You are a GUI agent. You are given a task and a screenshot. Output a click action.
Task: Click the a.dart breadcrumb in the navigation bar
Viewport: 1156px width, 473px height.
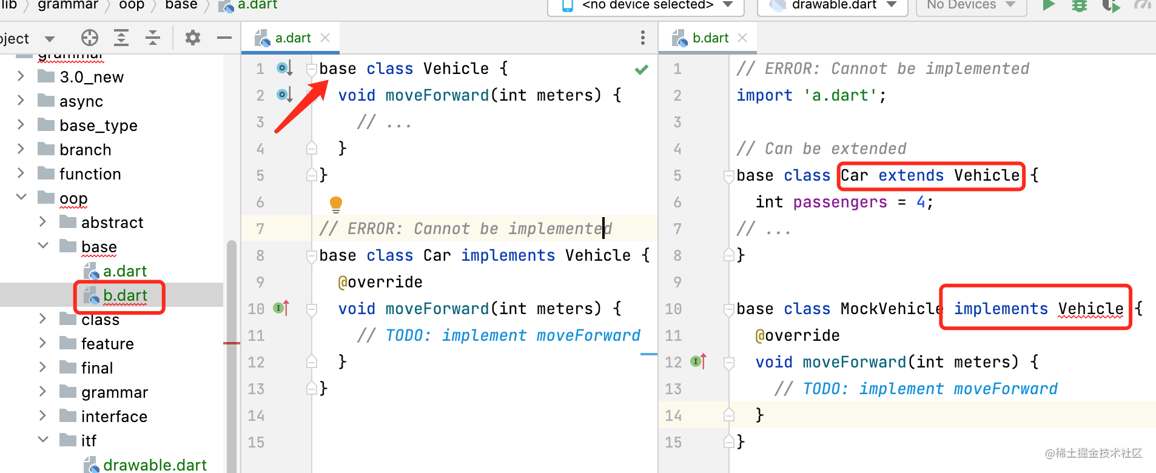click(257, 5)
